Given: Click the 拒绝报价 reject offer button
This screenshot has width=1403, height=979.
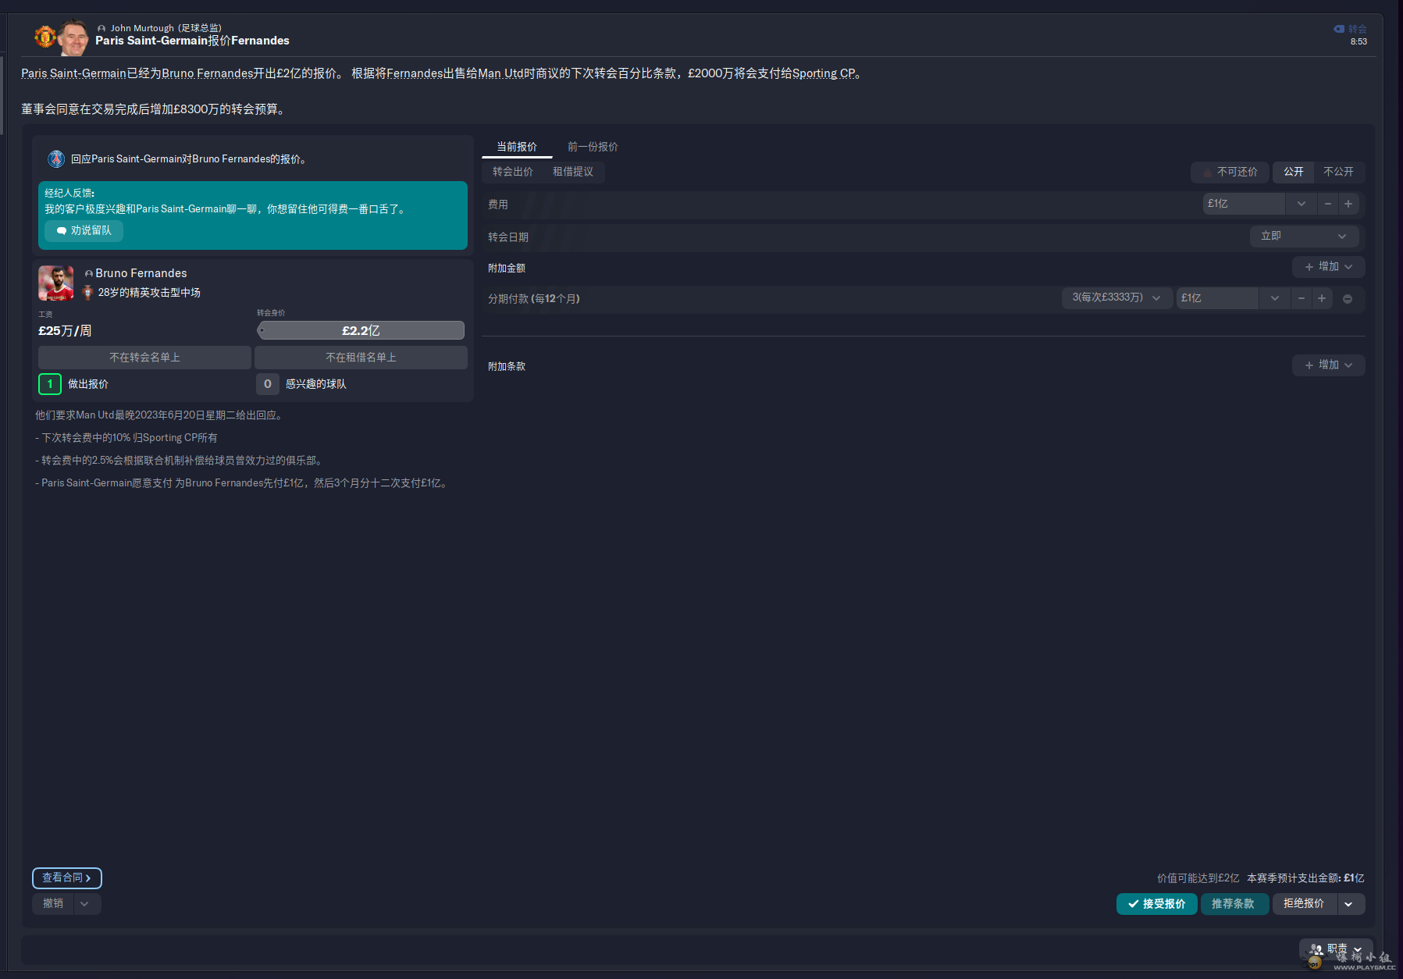Looking at the screenshot, I should (1304, 904).
